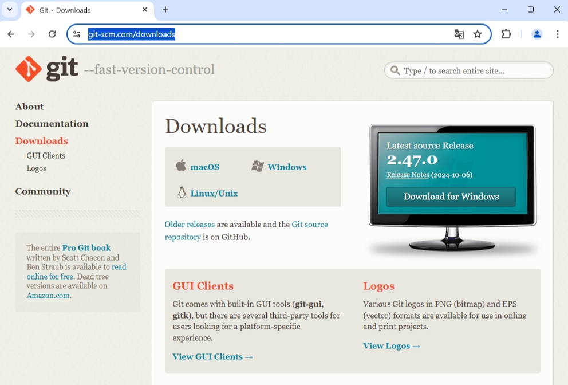Open site information icon in address bar
This screenshot has height=385, width=568.
pos(77,34)
